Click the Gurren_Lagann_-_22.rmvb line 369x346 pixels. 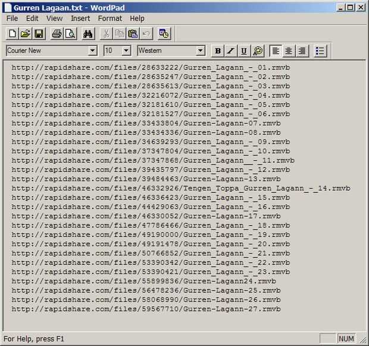pos(151,263)
